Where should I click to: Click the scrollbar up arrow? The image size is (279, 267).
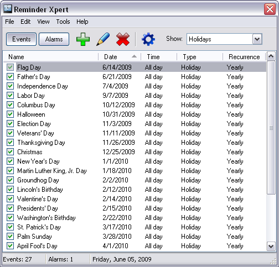click(x=271, y=56)
